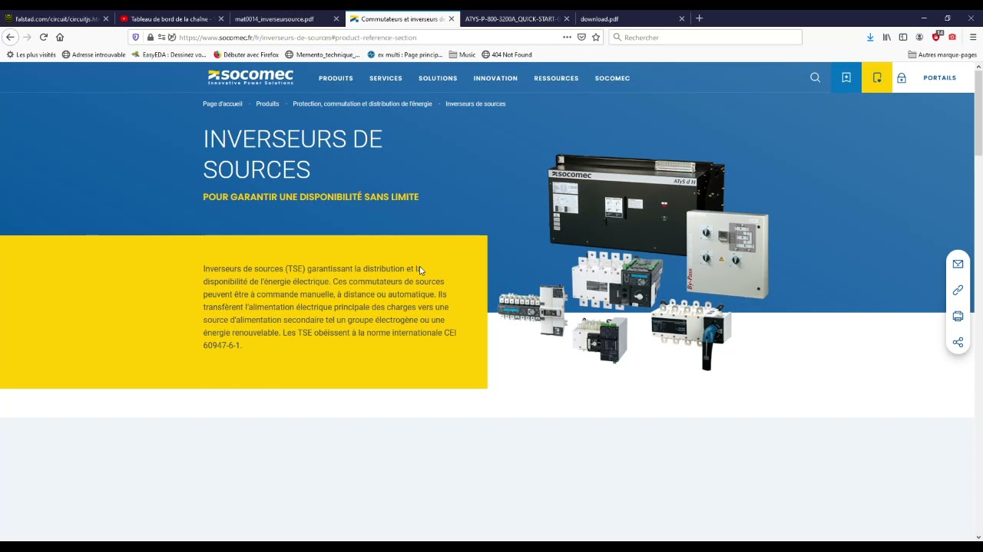Open the SOLUTIONS menu
Viewport: 983px width, 552px height.
click(x=438, y=78)
